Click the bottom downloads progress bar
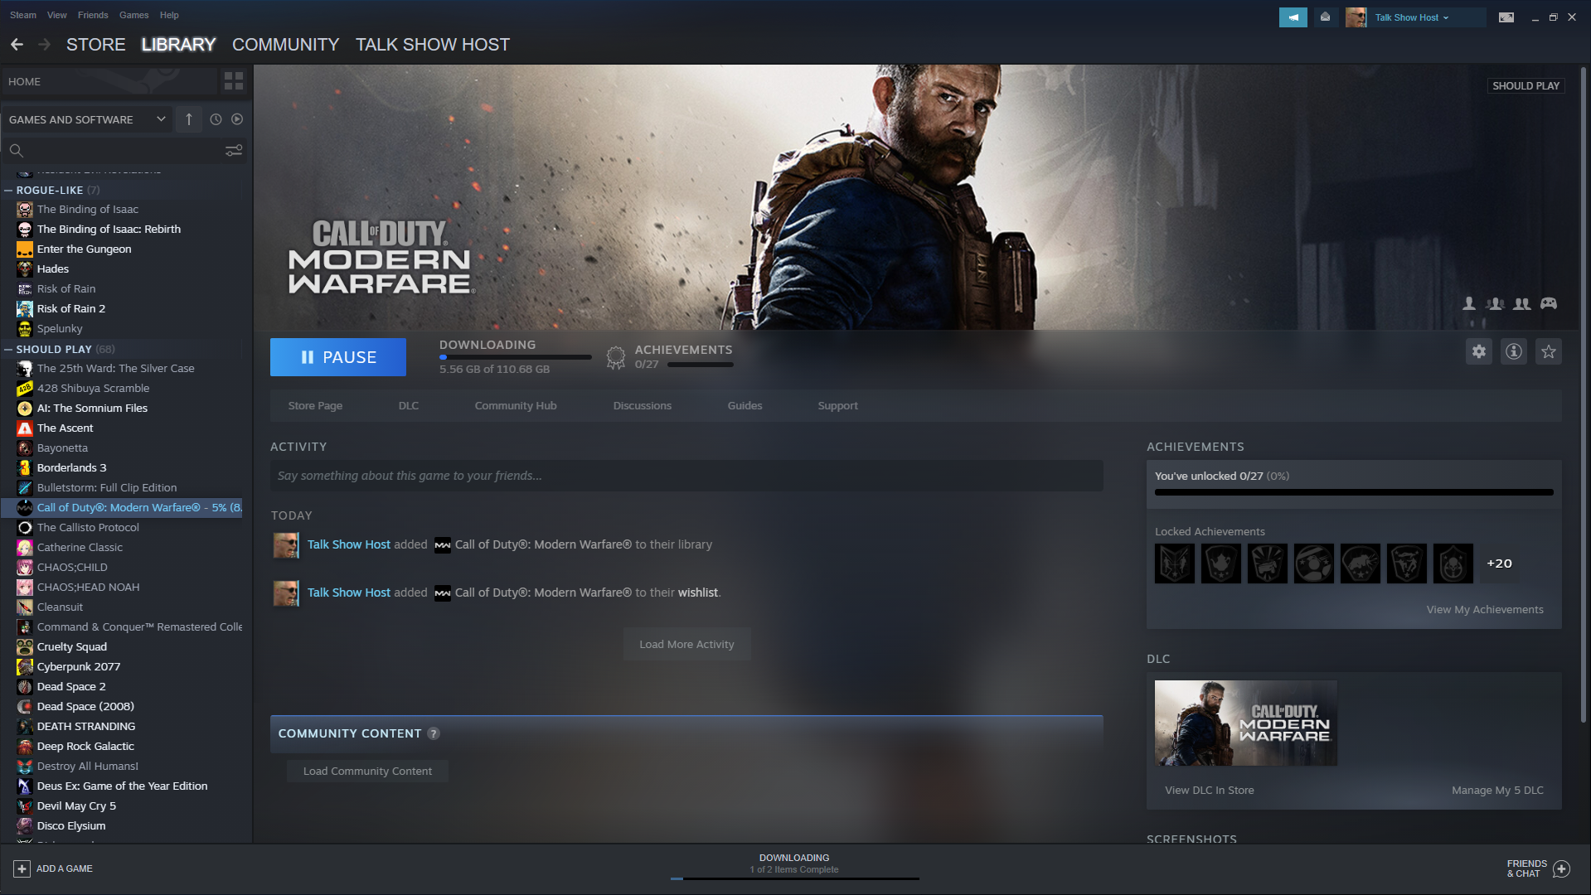The height and width of the screenshot is (895, 1591). (795, 878)
